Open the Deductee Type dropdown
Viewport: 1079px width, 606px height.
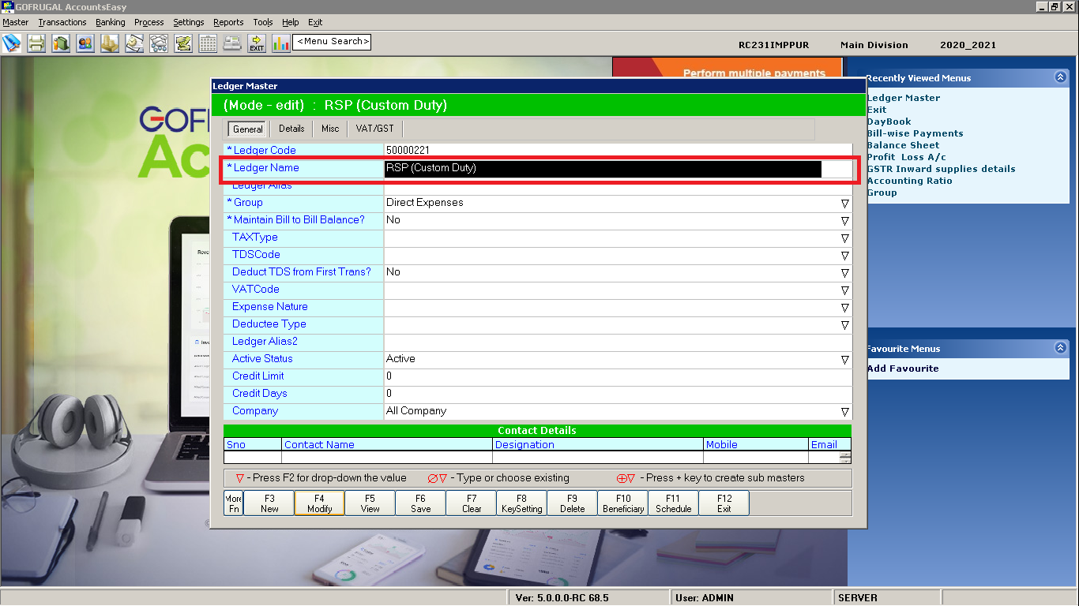[845, 325]
